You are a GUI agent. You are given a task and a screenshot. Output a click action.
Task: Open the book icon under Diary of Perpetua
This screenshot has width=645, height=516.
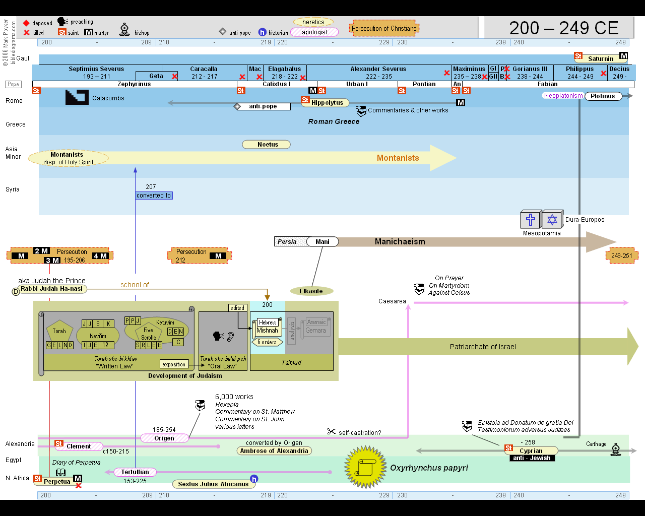[x=60, y=472]
